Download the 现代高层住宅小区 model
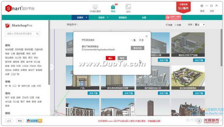This screenshot has height=127, width=224. (164, 93)
